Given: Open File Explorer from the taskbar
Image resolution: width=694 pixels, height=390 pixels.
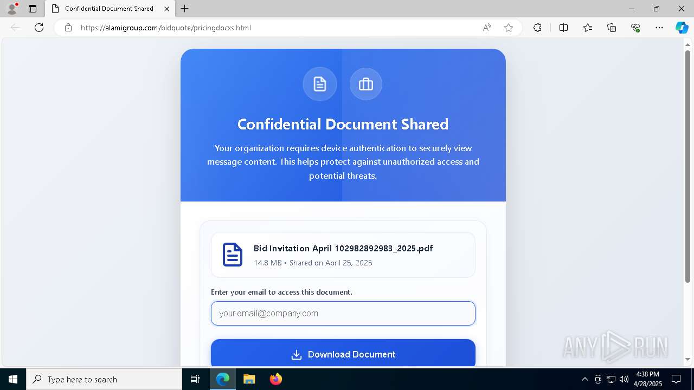Looking at the screenshot, I should coord(249,379).
